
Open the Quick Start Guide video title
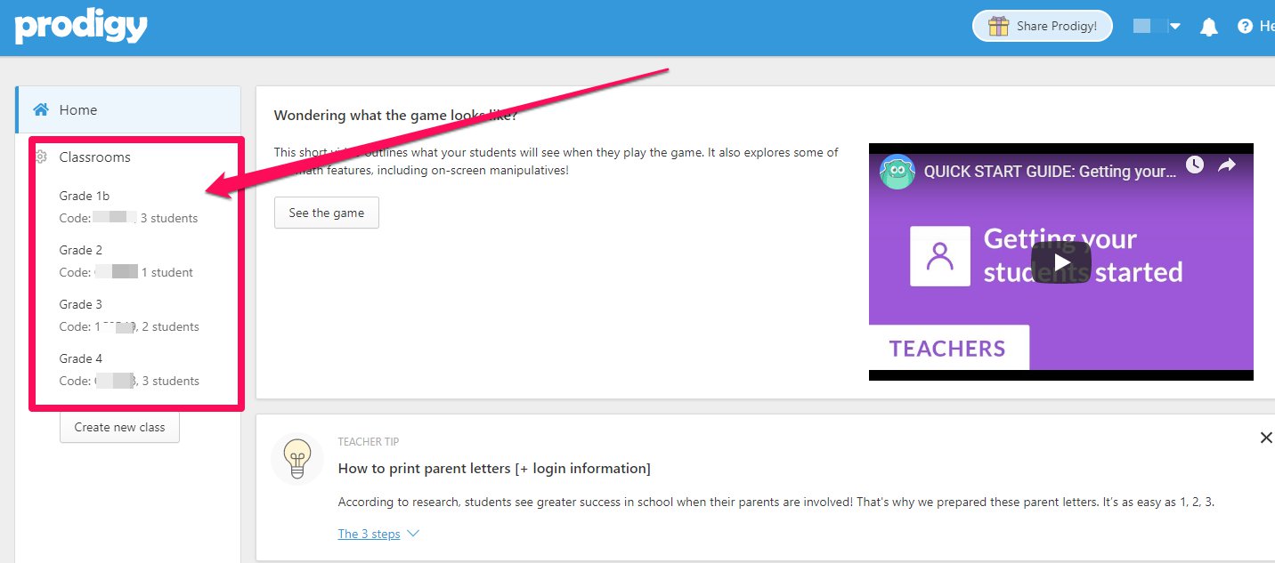pyautogui.click(x=1050, y=172)
